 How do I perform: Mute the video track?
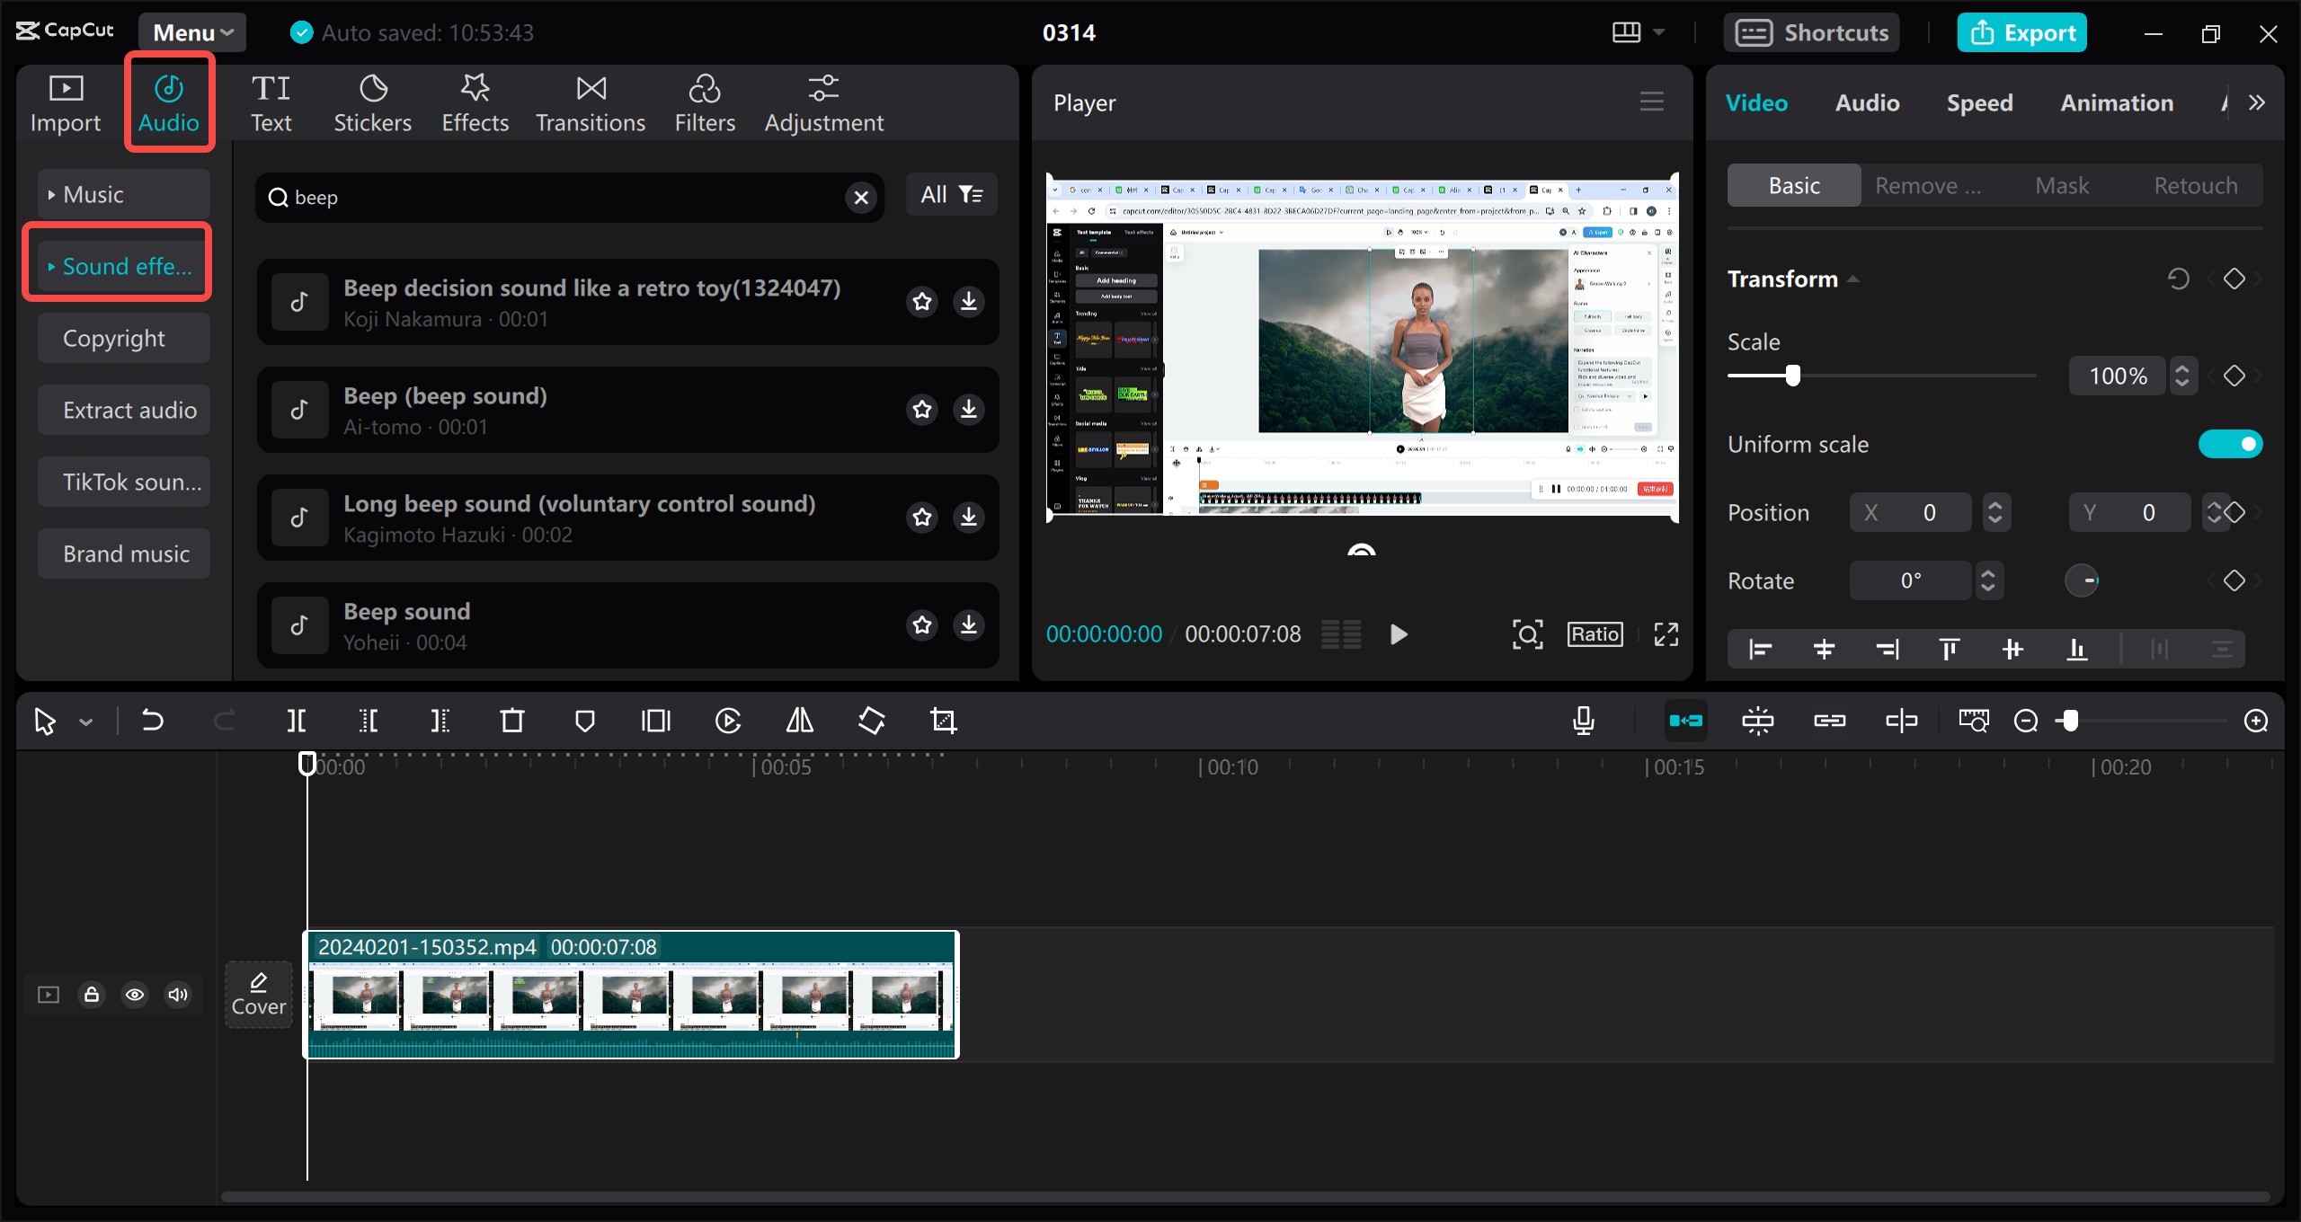coord(177,995)
